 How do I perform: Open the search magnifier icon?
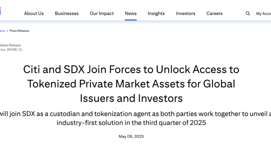coord(248,14)
